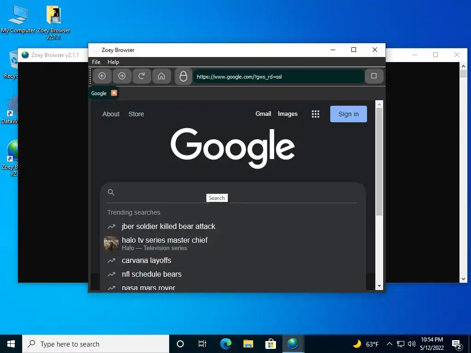Viewport: 471px width, 353px height.
Task: Select 'nfl schedule bears' trending search
Action: coord(151,274)
